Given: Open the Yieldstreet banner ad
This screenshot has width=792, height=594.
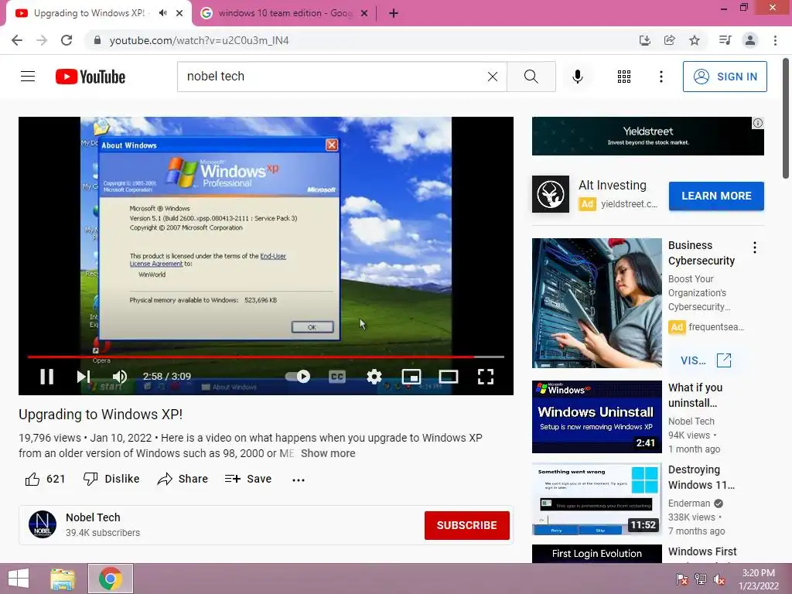Looking at the screenshot, I should coord(647,136).
